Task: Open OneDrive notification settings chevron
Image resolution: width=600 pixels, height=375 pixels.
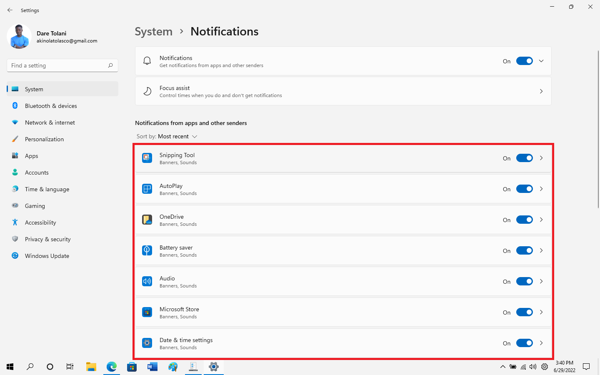Action: pyautogui.click(x=541, y=220)
